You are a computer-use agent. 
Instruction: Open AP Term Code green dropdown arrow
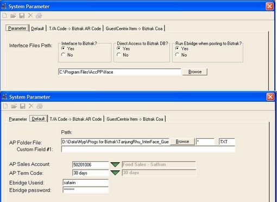tap(115, 173)
